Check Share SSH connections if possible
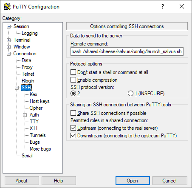Viewport: 192px width, 188px height. [x=73, y=113]
